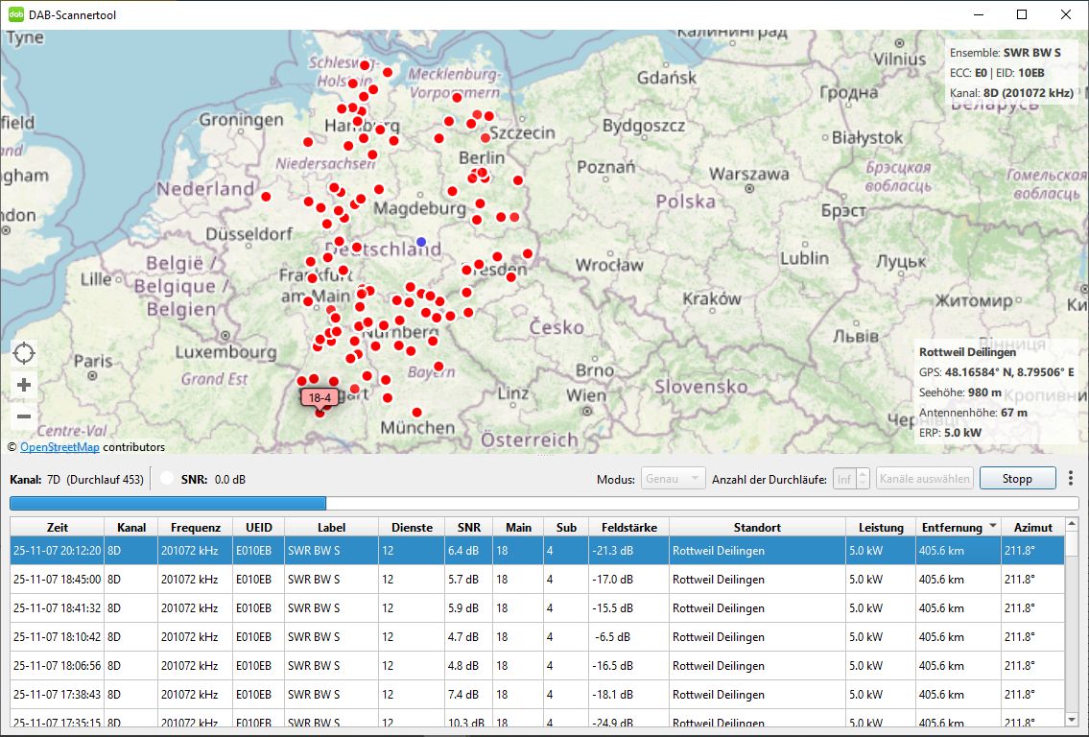Zoom out the map with minus button

tap(24, 416)
